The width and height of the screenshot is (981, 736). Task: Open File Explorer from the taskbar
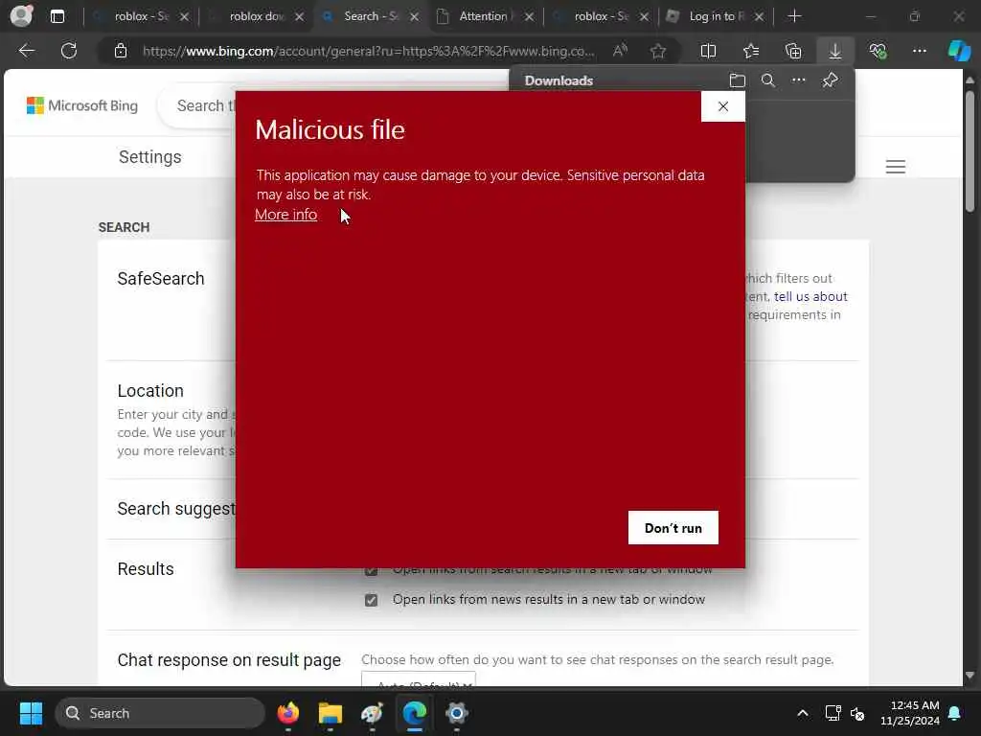point(330,713)
